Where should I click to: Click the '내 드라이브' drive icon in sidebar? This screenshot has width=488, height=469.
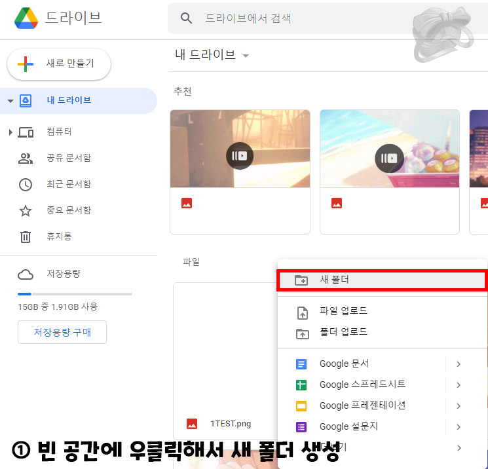[26, 101]
